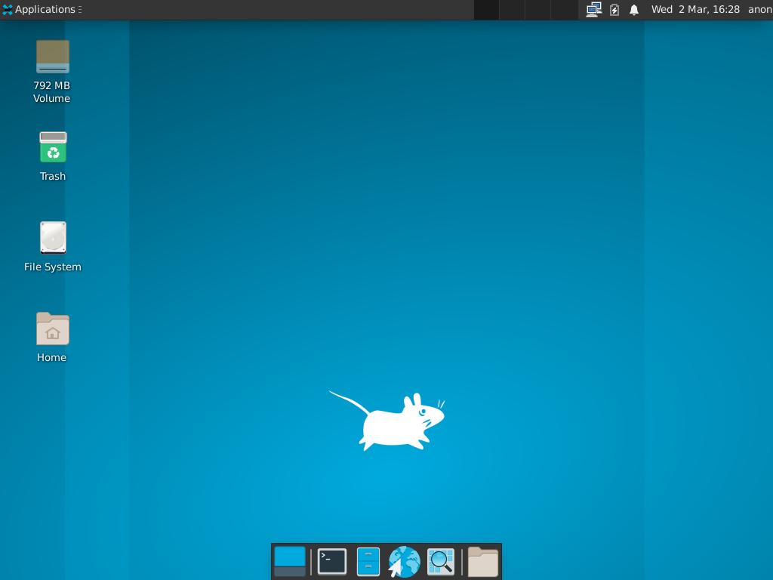Viewport: 773px width, 580px height.
Task: Select the Home folder desktop icon
Action: [53, 329]
